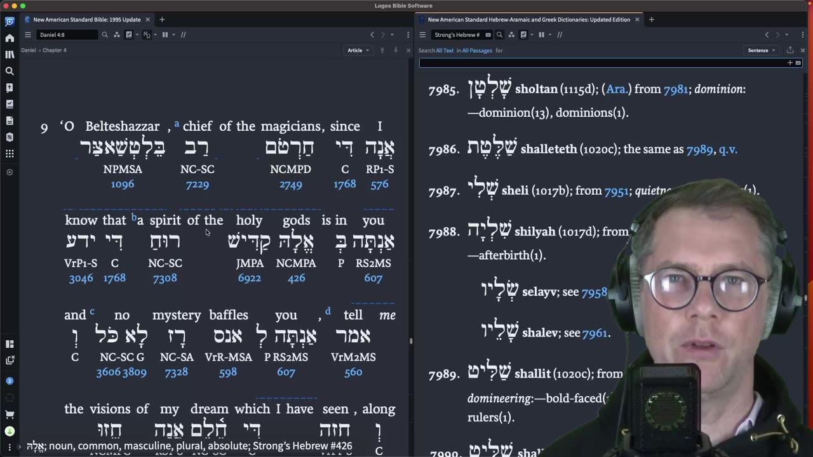Toggle multiple columns view in dictionary panel
The height and width of the screenshot is (457, 813).
(541, 35)
